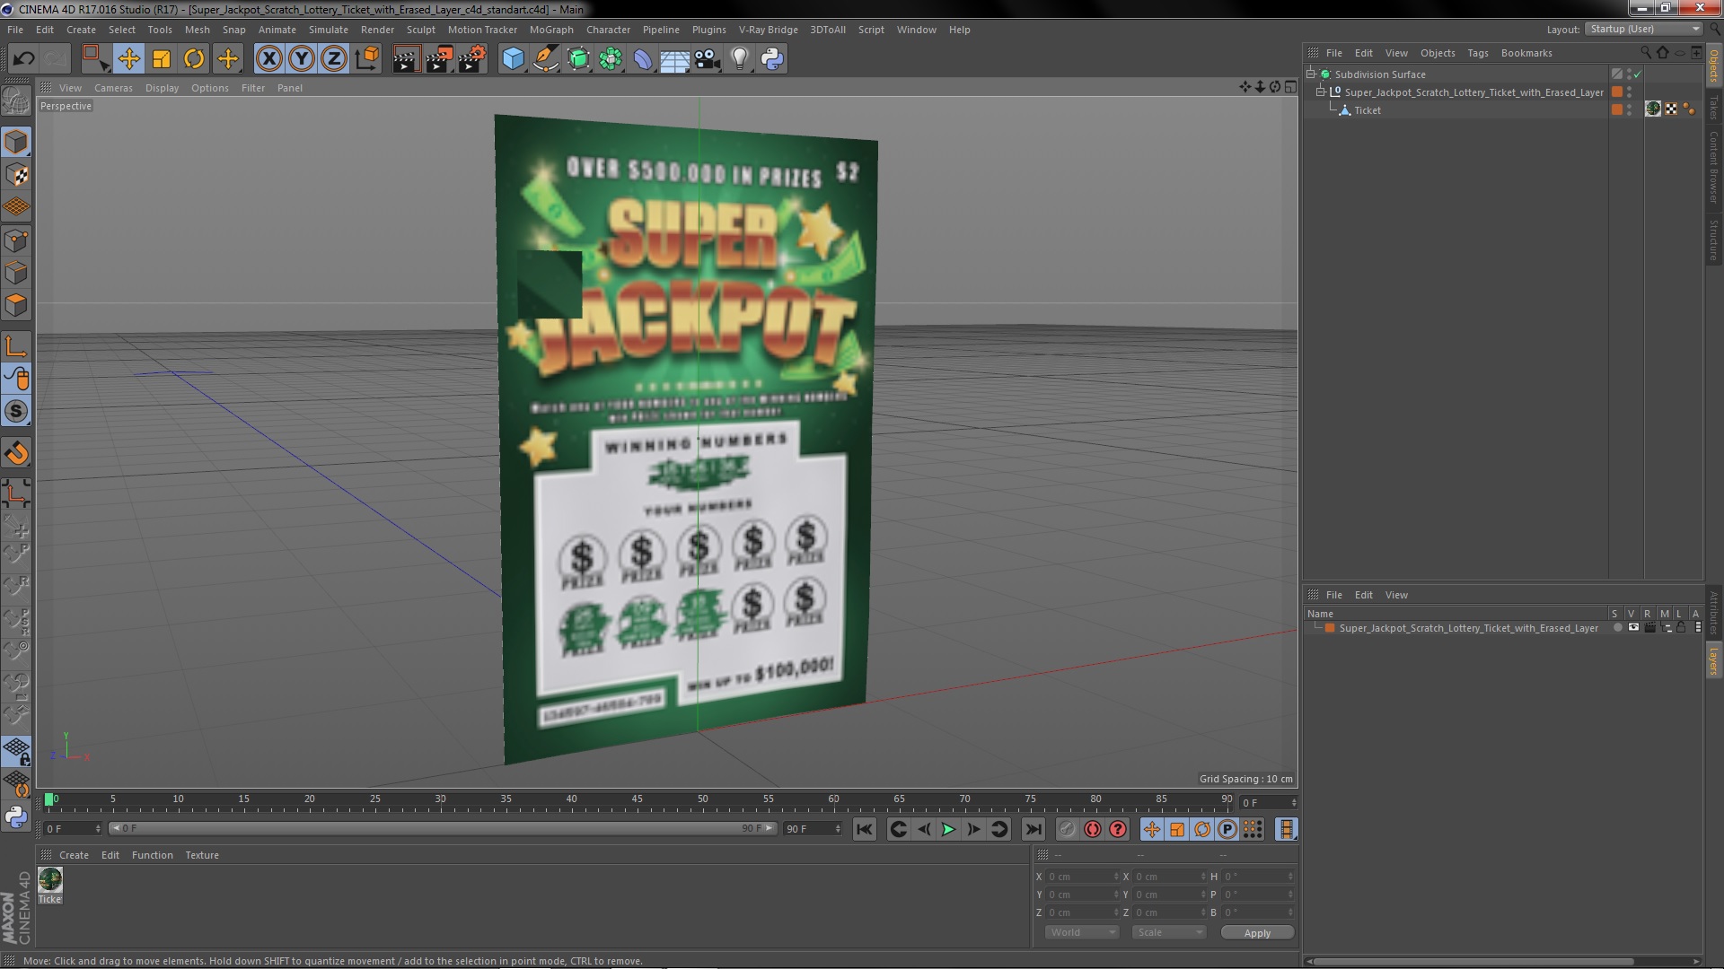Click the Apply button
1724x969 pixels.
click(x=1257, y=933)
